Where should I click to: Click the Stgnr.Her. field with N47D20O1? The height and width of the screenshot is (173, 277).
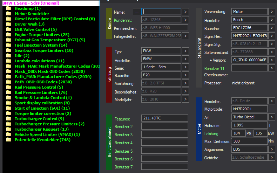[x=249, y=36]
